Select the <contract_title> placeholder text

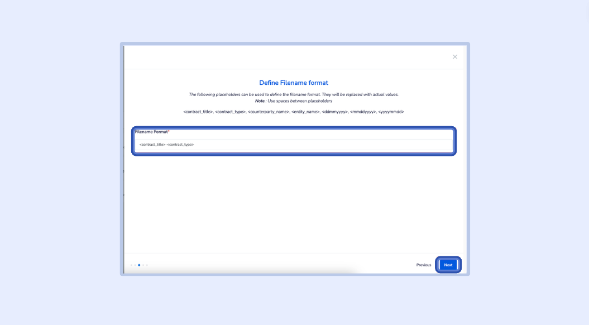tap(198, 112)
